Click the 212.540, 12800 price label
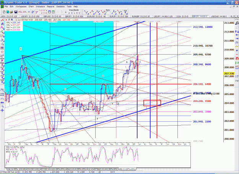 click(203, 27)
